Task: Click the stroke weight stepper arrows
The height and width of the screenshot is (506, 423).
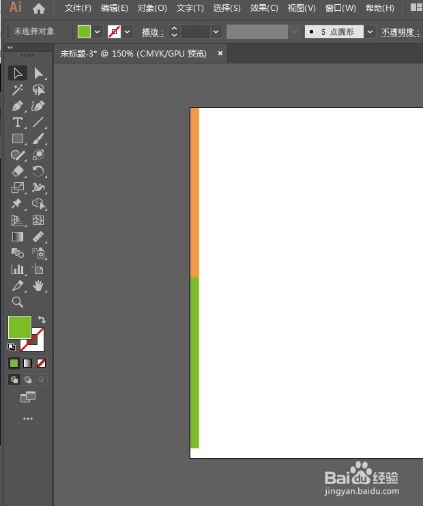Action: (x=174, y=31)
